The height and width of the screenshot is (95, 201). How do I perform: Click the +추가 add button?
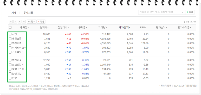click(x=190, y=12)
